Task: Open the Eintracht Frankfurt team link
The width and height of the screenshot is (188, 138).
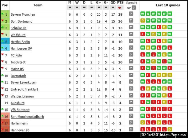Action: [24, 89]
